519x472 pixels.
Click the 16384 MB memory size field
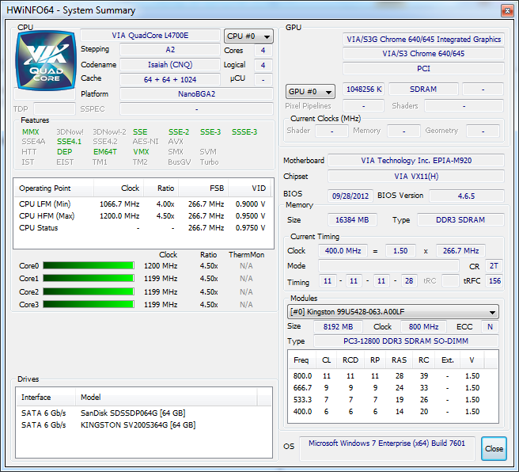point(352,220)
